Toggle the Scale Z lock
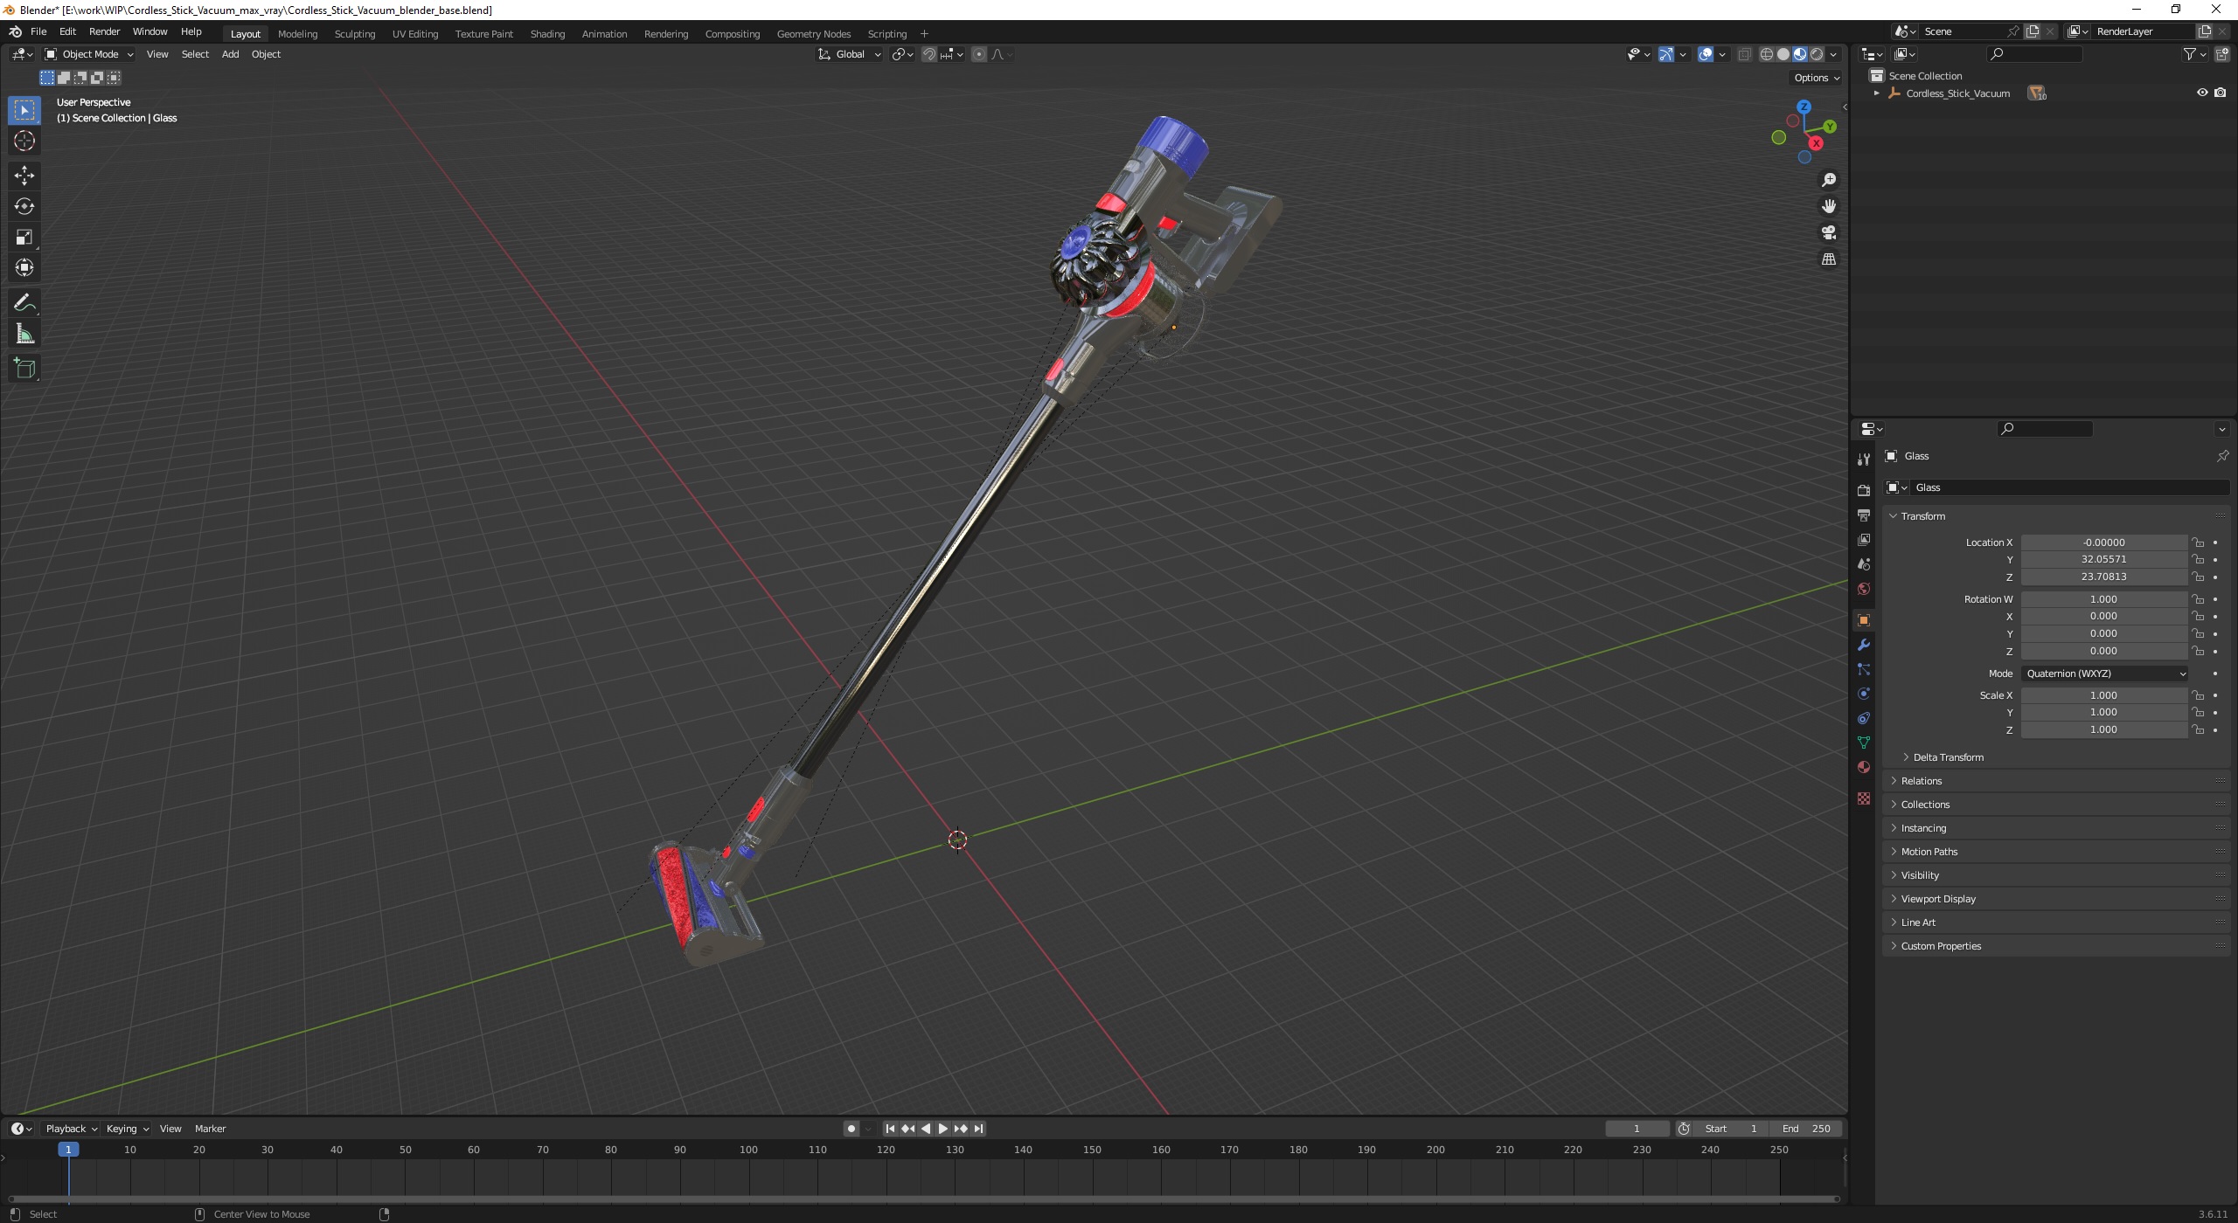Viewport: 2238px width, 1223px height. coord(2198,729)
